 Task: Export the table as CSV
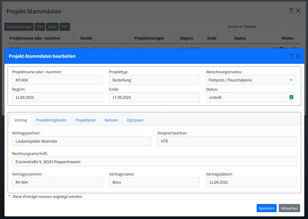[x=40, y=26]
